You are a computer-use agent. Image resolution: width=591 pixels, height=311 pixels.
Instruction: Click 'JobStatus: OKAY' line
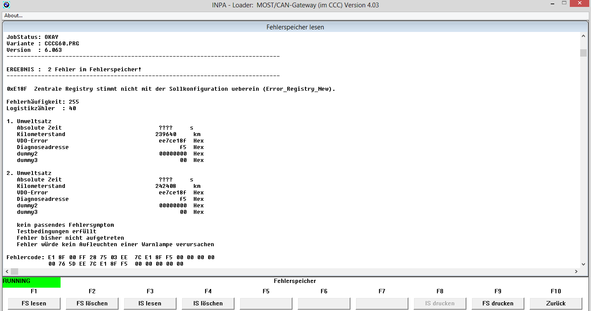coord(32,37)
